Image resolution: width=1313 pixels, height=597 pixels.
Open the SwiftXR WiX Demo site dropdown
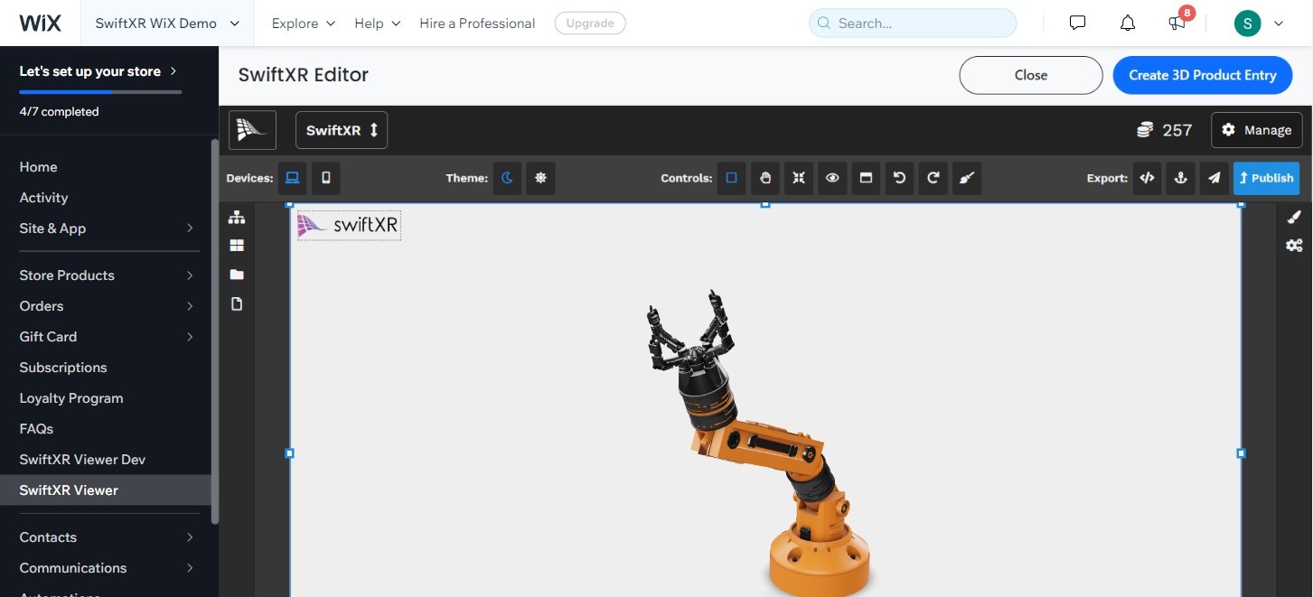(167, 23)
